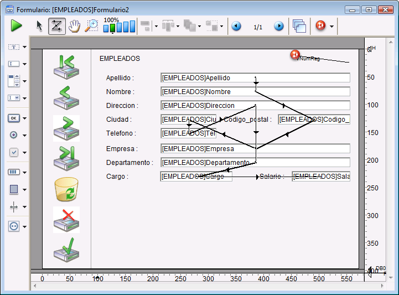399x295 pixels.
Task: Click the First Record navigation button
Action: point(66,66)
